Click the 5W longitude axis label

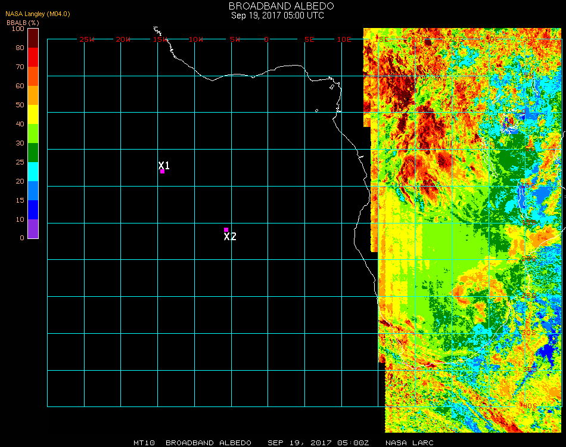coord(235,39)
